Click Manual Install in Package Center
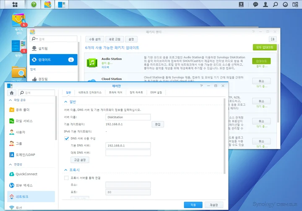 [x=95, y=39]
